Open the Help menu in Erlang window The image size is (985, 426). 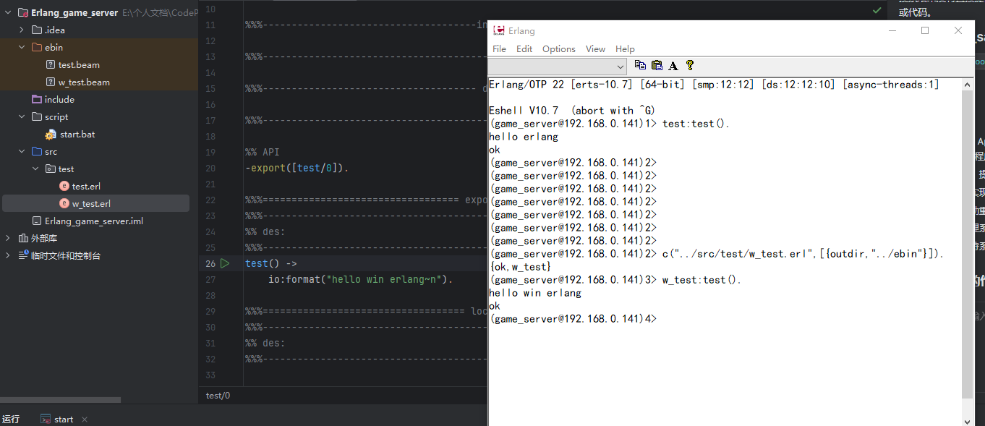[x=625, y=49]
